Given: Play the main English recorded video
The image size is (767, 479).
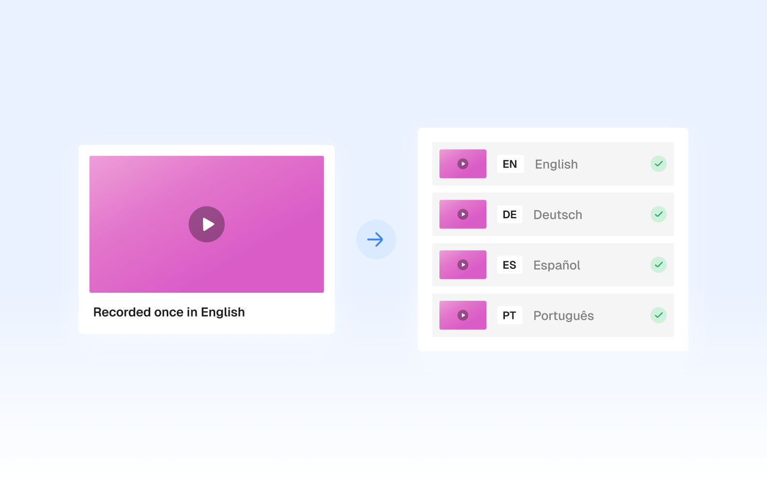Looking at the screenshot, I should 207,224.
